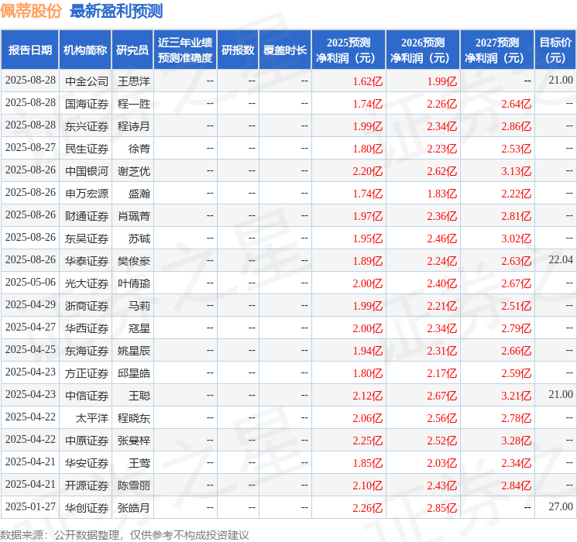Select the 东兴证券 institution cell
This screenshot has height=542, width=577.
87,126
